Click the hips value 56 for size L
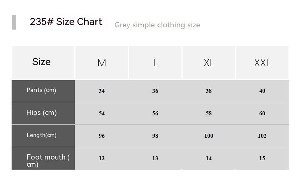Viewport: 300px width, 179px height. tap(155, 113)
